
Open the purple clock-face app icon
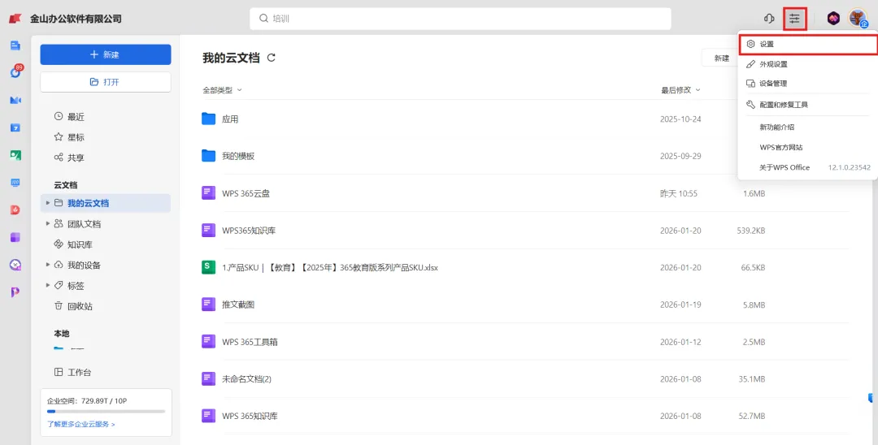(15, 265)
